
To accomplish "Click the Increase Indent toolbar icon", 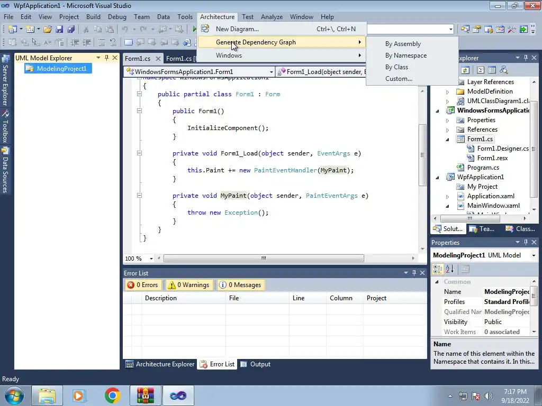I will click(x=86, y=42).
